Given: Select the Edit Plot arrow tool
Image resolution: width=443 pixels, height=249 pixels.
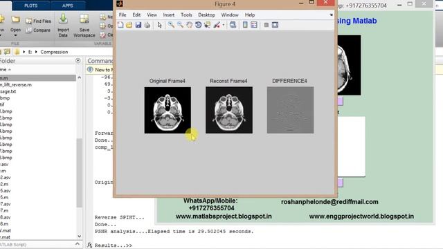Looking at the screenshot, I should [x=160, y=25].
